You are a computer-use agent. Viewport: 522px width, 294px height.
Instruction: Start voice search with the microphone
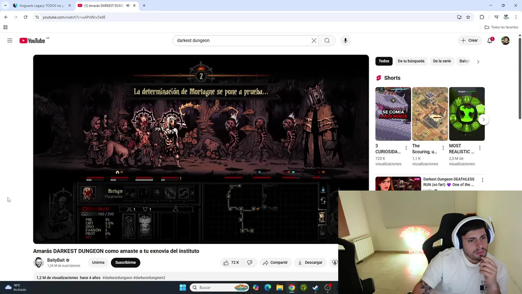click(345, 40)
